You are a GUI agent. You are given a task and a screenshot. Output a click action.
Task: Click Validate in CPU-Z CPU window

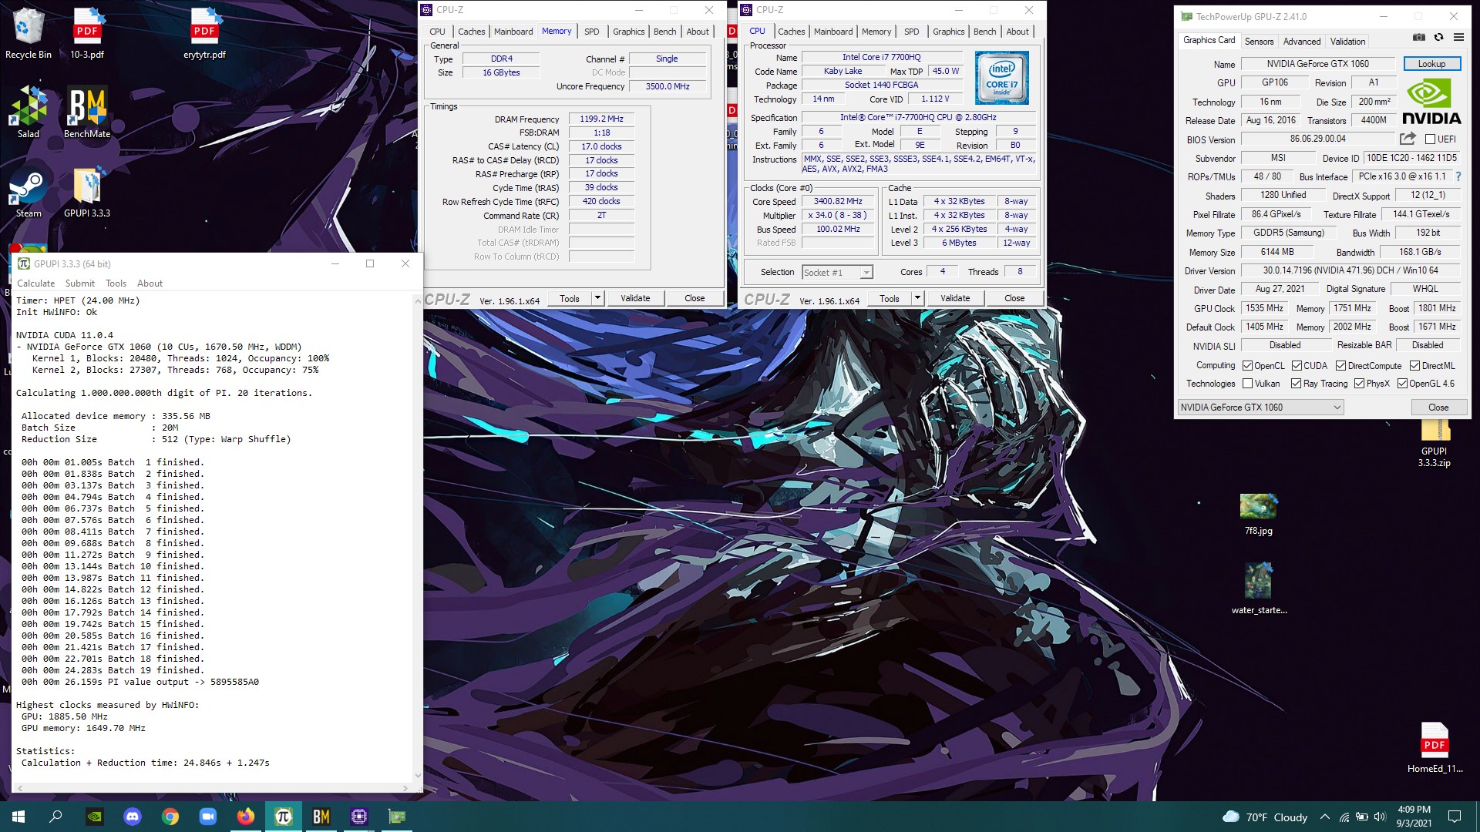955,298
